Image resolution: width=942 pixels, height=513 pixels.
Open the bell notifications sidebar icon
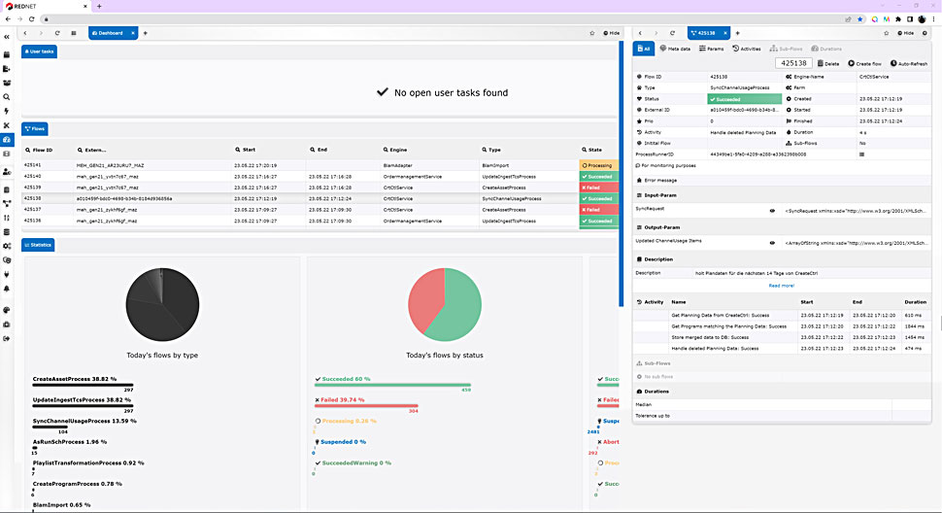(x=7, y=289)
